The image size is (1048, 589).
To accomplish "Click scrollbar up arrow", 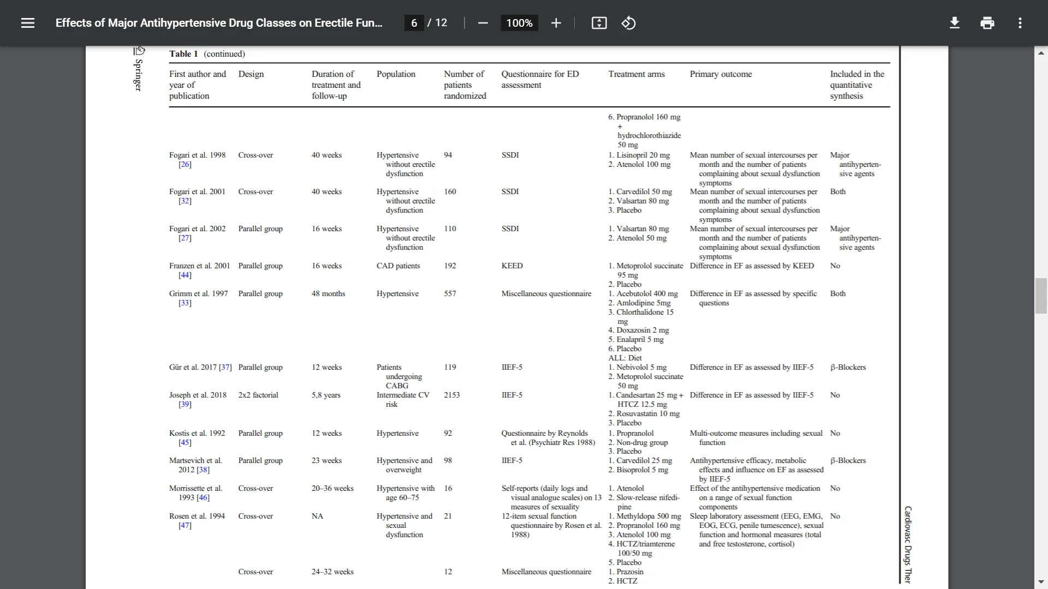I will [1041, 53].
